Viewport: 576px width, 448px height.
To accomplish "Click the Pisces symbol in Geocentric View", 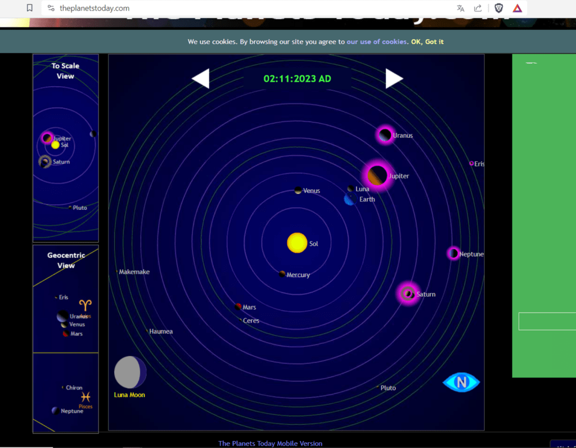I will (85, 397).
